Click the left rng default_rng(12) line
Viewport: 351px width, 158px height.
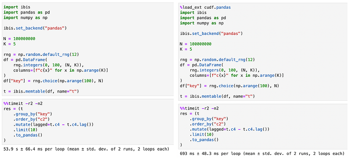point(41,55)
